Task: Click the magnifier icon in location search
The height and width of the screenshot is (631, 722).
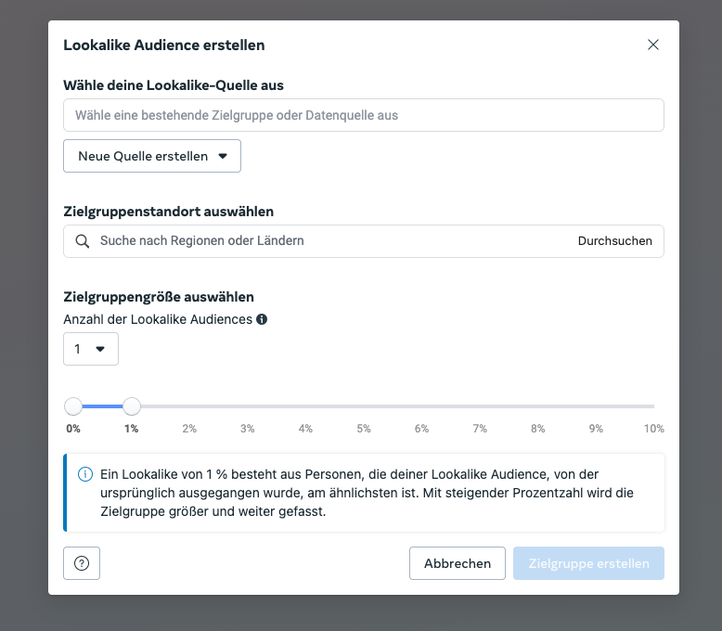Action: [83, 241]
